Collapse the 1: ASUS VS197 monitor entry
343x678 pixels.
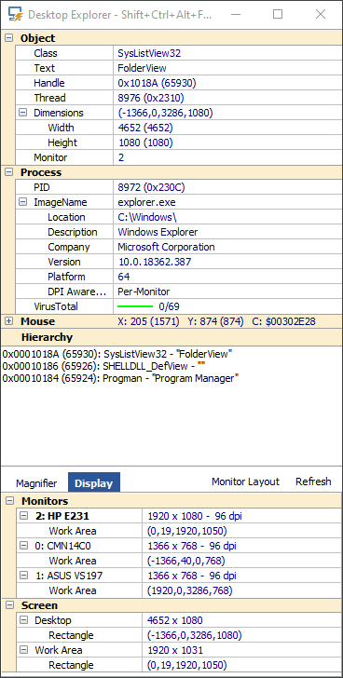(x=23, y=576)
